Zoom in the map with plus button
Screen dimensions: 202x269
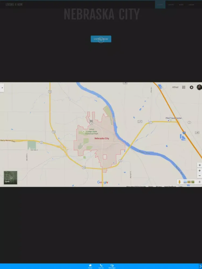(x=200, y=171)
